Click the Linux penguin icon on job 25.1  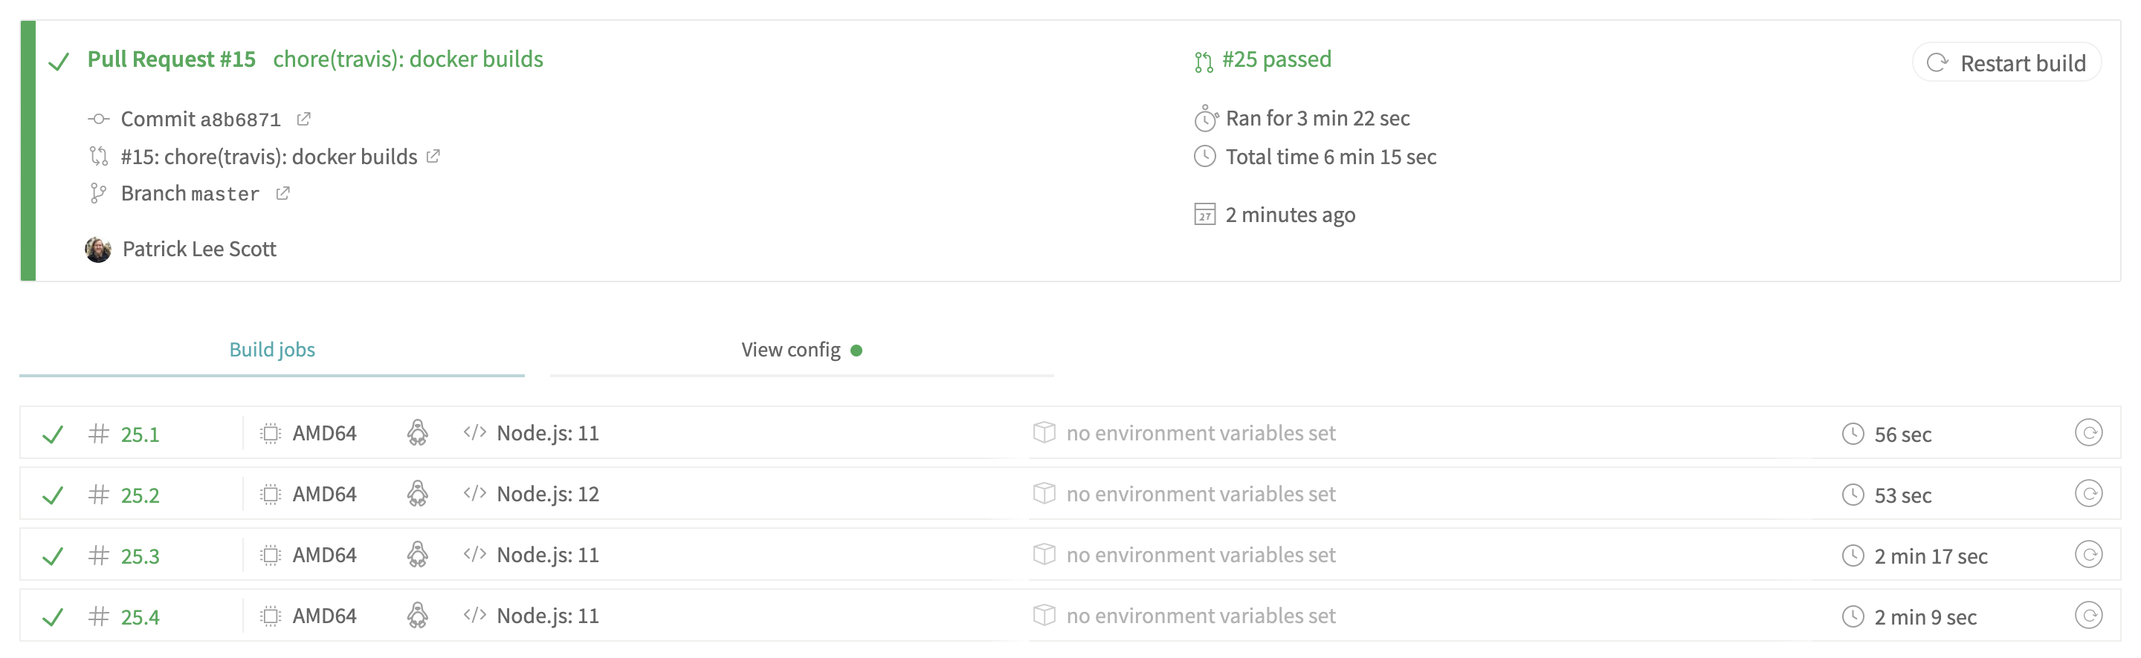click(x=417, y=433)
